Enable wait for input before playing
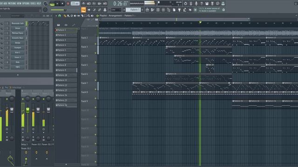This screenshot has width=298, height=167. [x=89, y=3]
